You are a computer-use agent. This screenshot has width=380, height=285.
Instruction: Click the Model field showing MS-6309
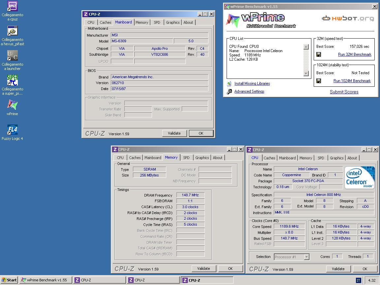[142, 41]
